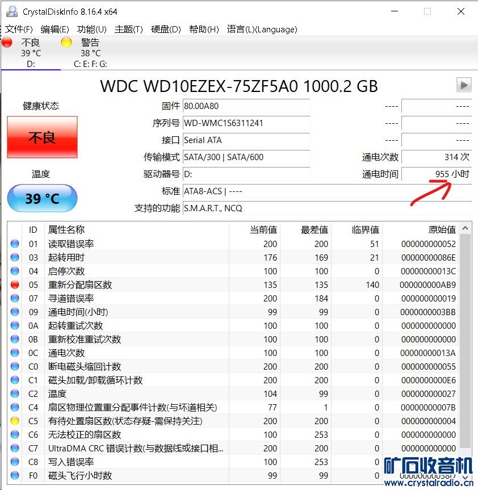Click the yellow status icon for 有待处置扇区数

[15, 421]
